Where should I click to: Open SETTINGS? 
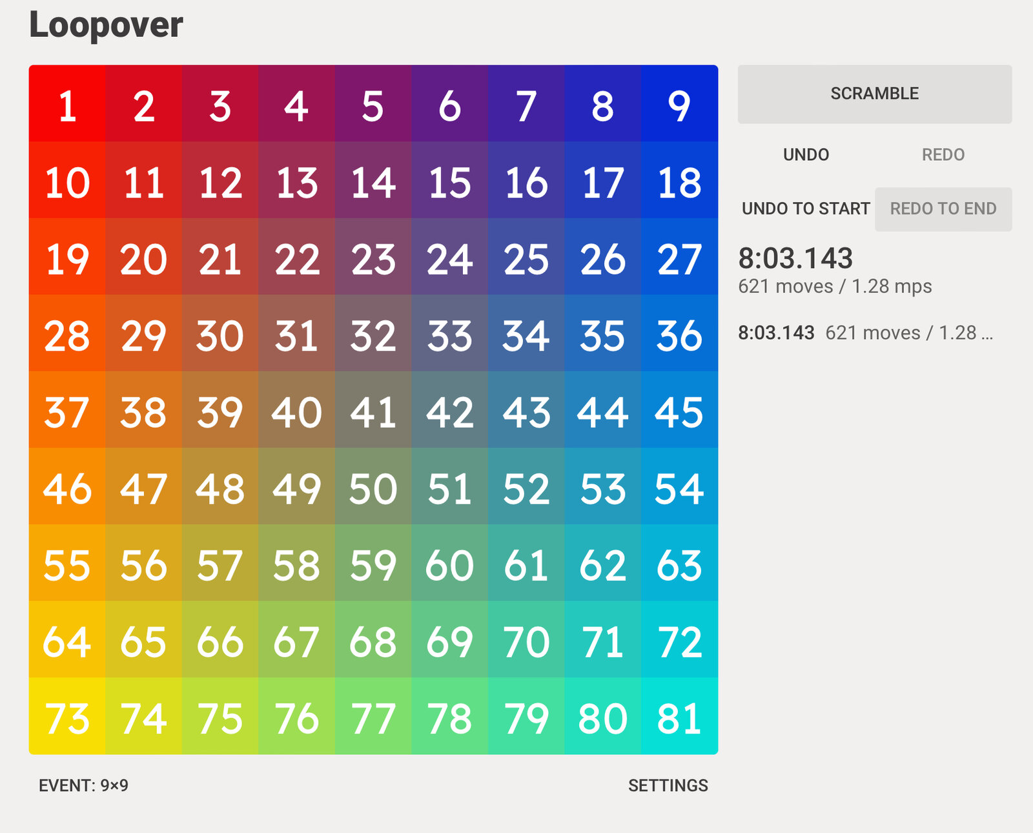click(668, 785)
